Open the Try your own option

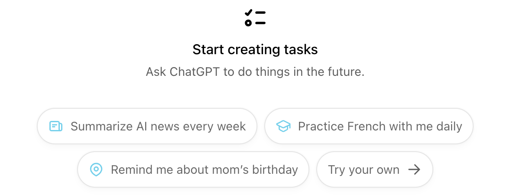(374, 169)
